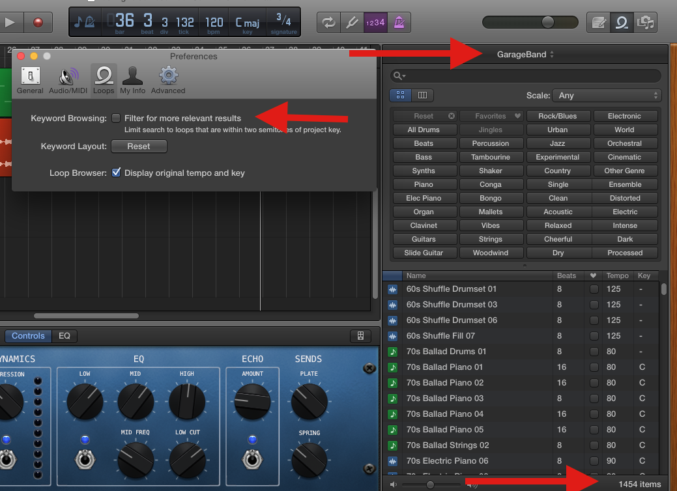Select the All Drums keyword
677x491 pixels.
[424, 130]
